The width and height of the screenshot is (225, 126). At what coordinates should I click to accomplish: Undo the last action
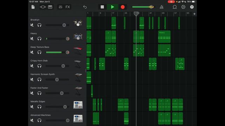coord(85,7)
